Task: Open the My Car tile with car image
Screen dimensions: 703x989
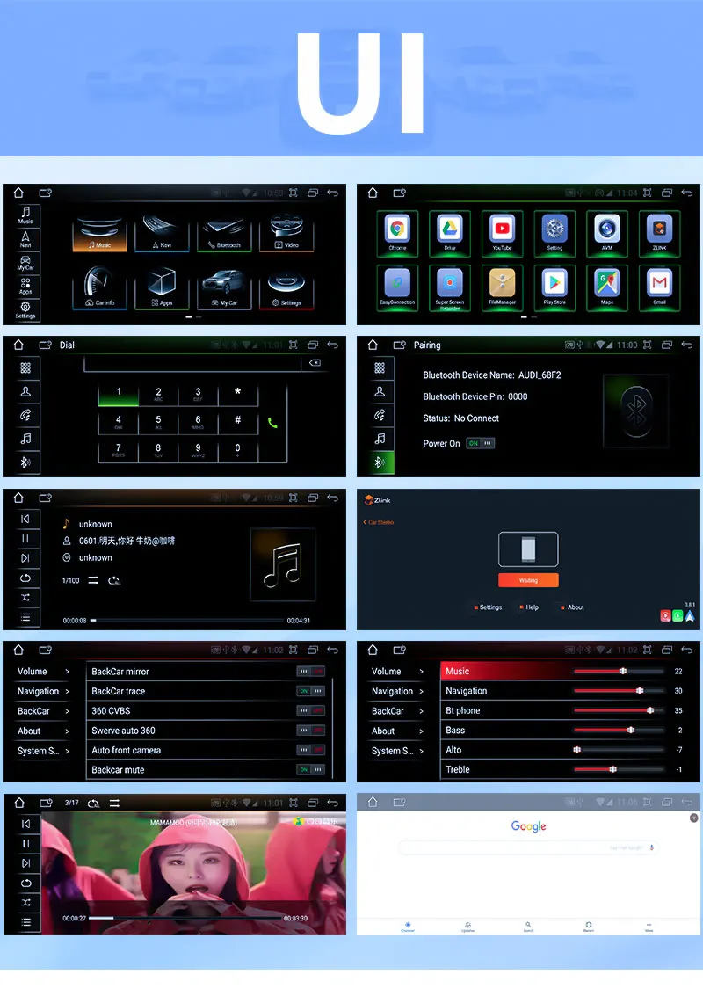Action: pyautogui.click(x=224, y=289)
